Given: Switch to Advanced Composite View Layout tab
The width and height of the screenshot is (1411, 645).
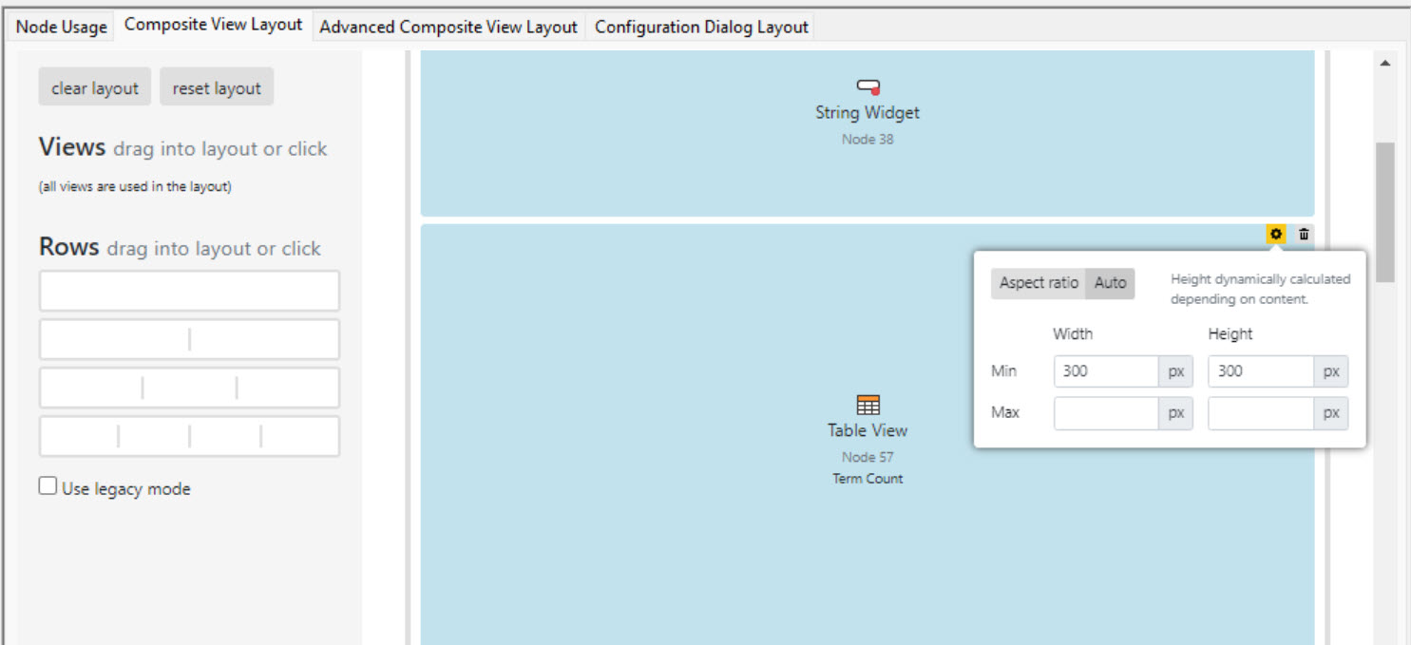Looking at the screenshot, I should [x=448, y=27].
